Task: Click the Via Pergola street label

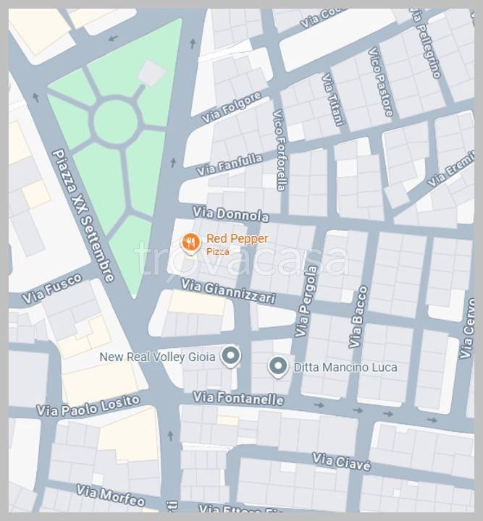Action: coord(306,301)
